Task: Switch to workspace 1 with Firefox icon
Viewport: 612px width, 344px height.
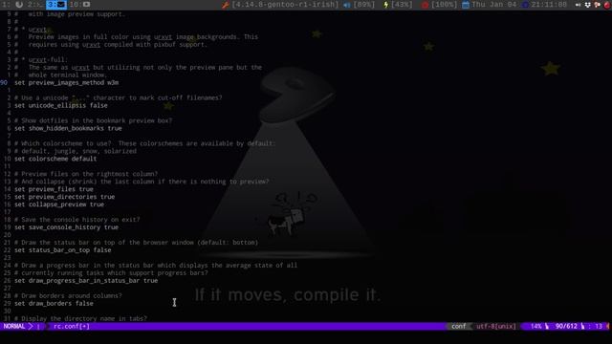Action: [12, 5]
